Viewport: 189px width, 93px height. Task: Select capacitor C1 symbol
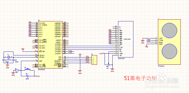click(4, 60)
